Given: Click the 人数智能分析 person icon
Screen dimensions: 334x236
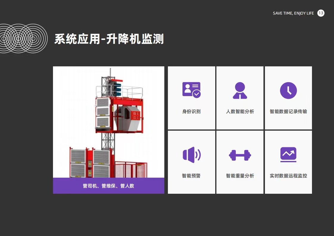Looking at the screenshot, I should [x=240, y=90].
